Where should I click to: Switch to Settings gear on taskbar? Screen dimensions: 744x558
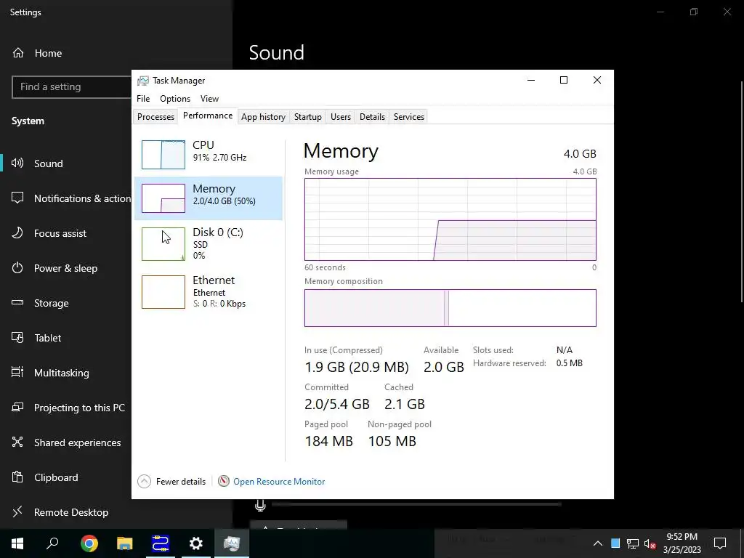(196, 543)
